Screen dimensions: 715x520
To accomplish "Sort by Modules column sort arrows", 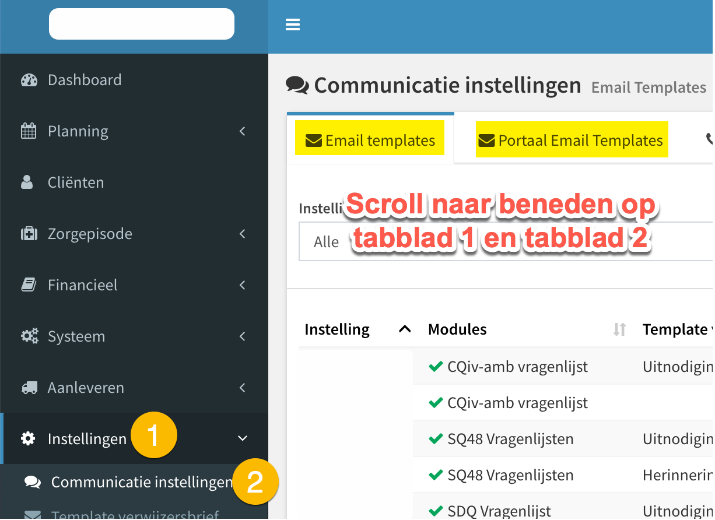I will pos(619,329).
